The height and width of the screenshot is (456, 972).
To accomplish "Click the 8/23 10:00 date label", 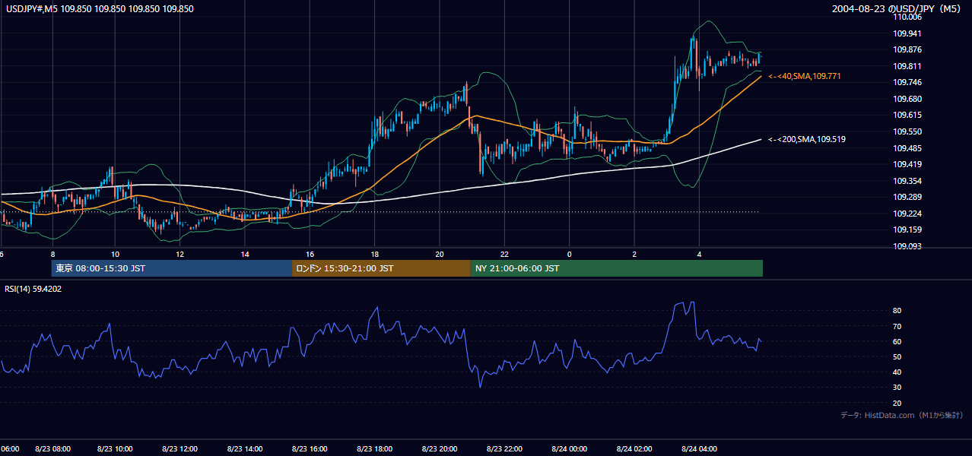I will (116, 448).
